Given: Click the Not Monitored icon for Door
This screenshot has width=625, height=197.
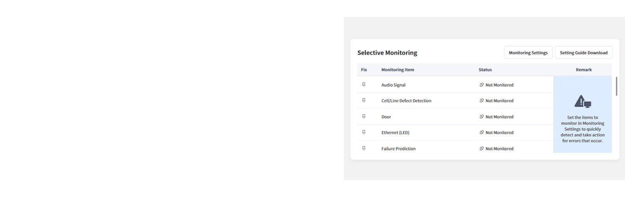Looking at the screenshot, I should (x=482, y=117).
